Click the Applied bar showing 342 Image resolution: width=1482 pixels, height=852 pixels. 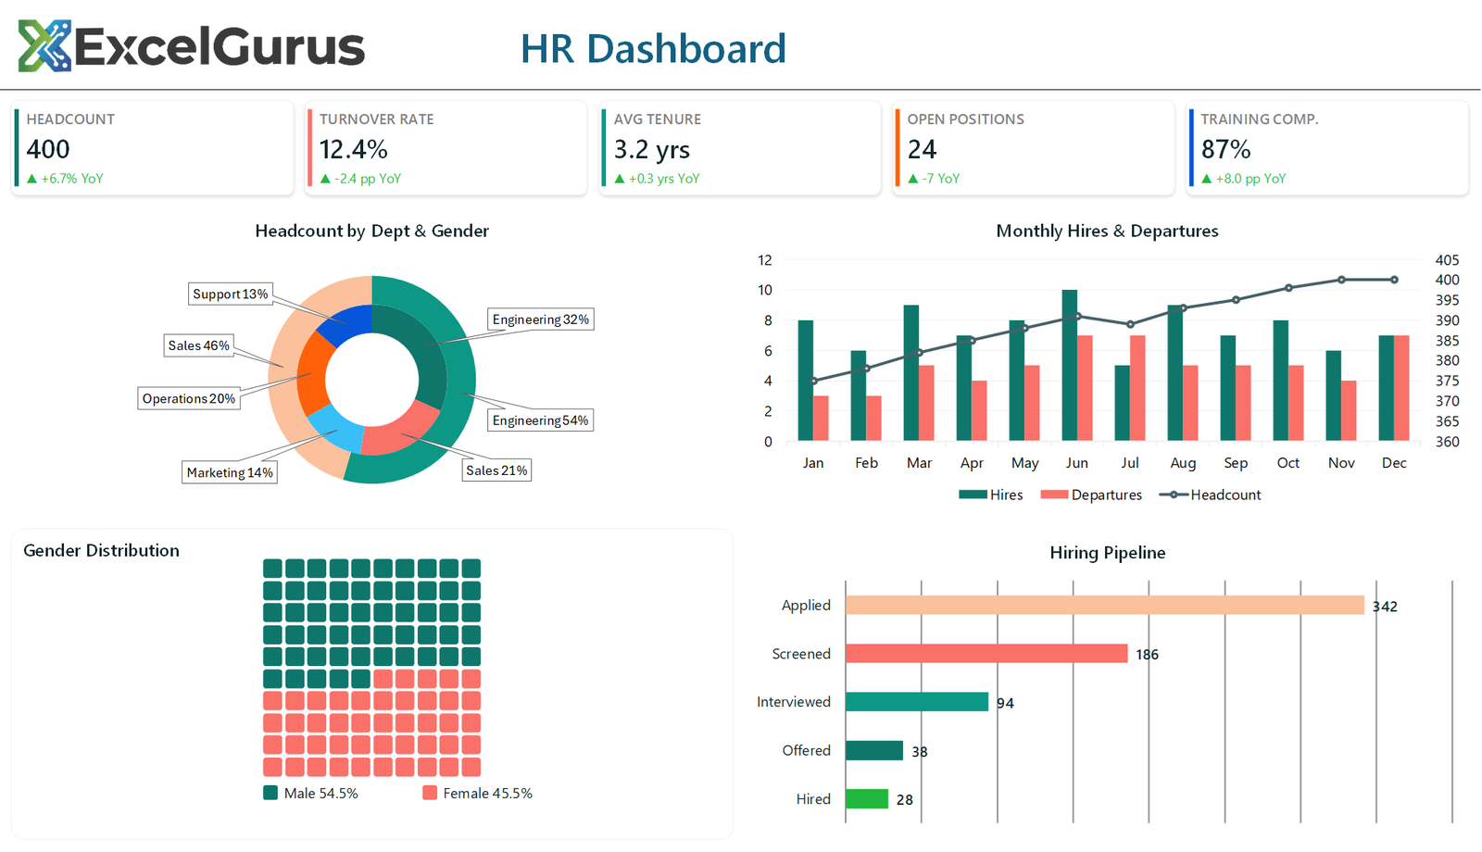1102,604
